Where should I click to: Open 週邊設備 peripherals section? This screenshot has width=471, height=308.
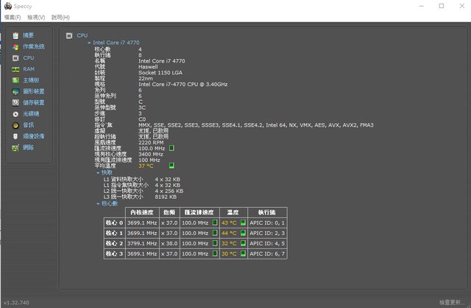[x=33, y=136]
